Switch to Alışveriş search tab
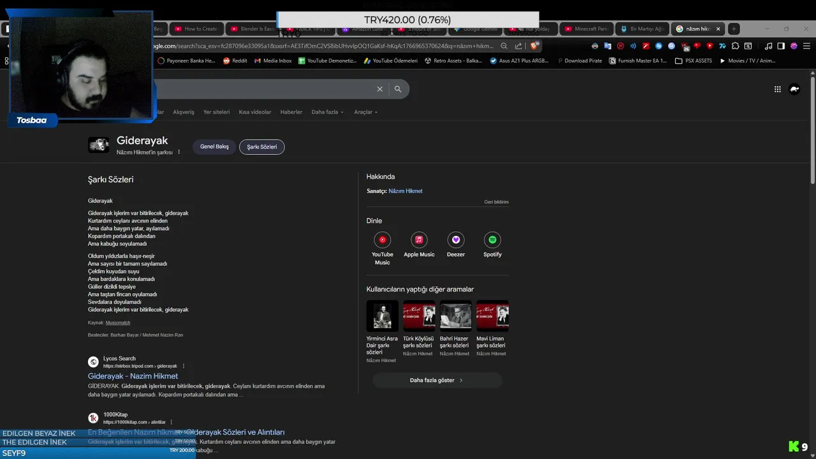The width and height of the screenshot is (816, 459). pyautogui.click(x=184, y=112)
